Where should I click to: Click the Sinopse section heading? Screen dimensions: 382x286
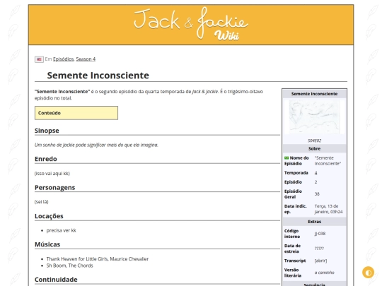[47, 131]
